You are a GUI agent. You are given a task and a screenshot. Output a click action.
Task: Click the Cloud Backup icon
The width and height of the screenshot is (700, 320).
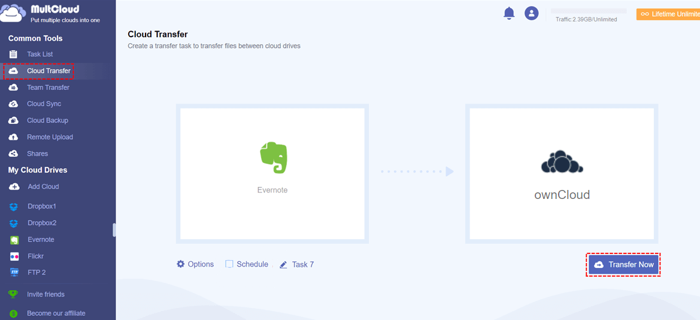pyautogui.click(x=13, y=120)
